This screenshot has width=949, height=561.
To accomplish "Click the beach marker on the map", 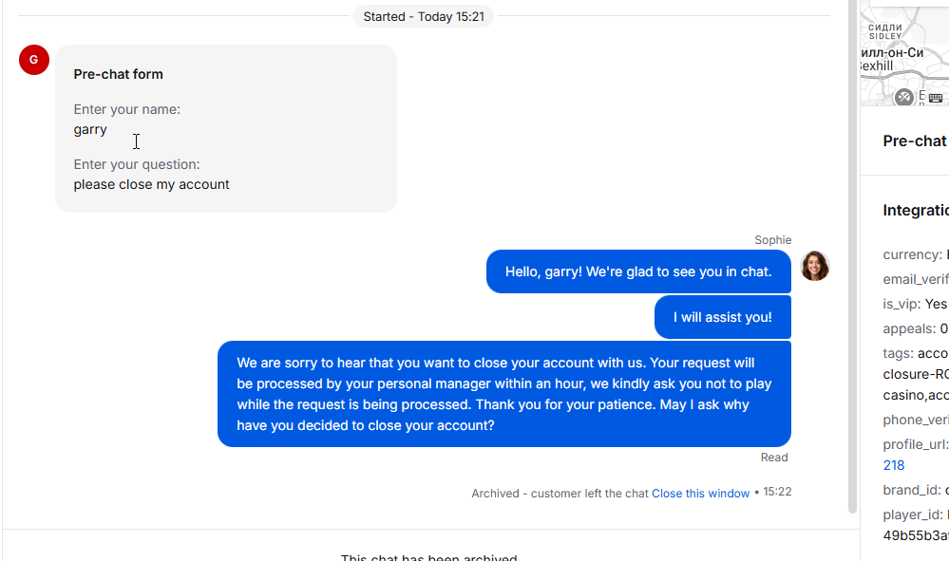I will (x=904, y=97).
